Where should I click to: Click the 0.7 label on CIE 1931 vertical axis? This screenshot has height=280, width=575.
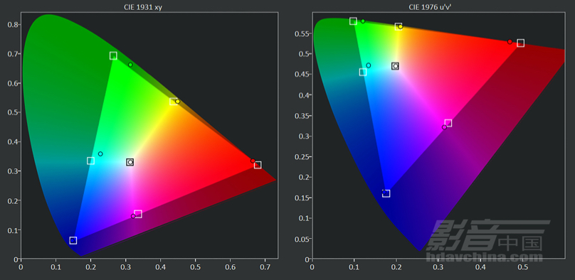tap(12, 54)
